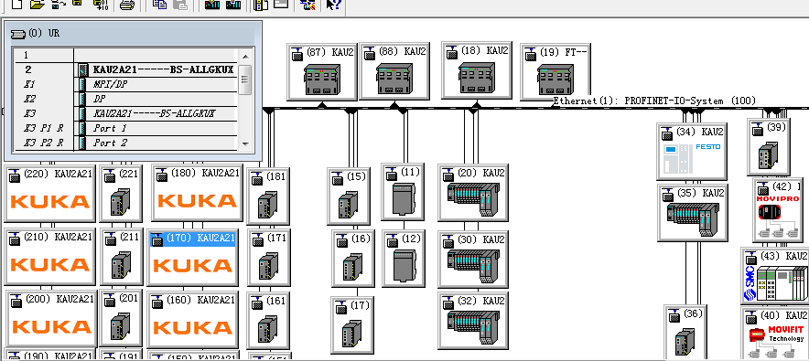This screenshot has width=809, height=361.
Task: Select the FESTO device (34)
Action: (x=692, y=152)
